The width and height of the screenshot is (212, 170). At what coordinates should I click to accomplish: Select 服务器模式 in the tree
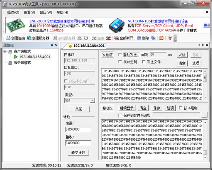click(22, 63)
